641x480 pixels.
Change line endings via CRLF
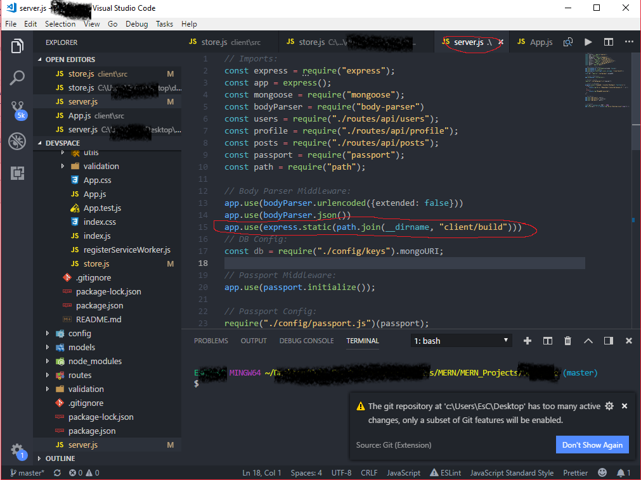tap(369, 472)
